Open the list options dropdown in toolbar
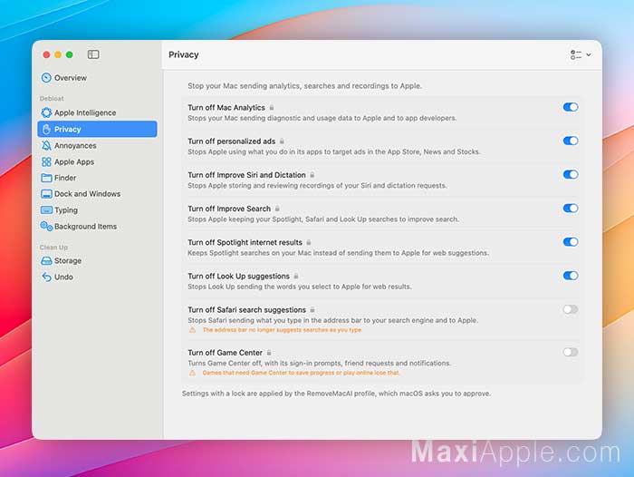The image size is (634, 477). click(581, 54)
